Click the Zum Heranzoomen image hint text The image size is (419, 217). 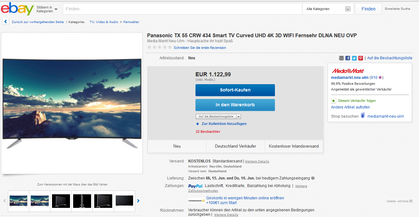[72, 185]
